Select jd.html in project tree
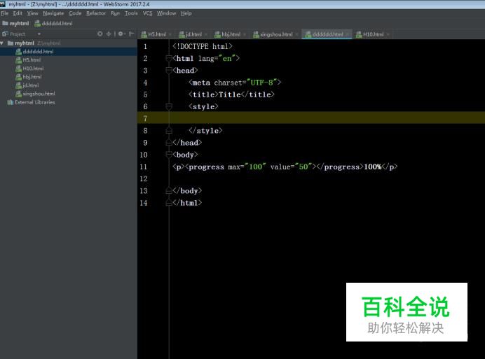Image resolution: width=485 pixels, height=359 pixels. pos(30,85)
